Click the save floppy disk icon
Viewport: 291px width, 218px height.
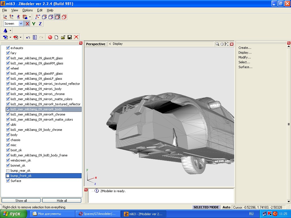[x=70, y=37]
